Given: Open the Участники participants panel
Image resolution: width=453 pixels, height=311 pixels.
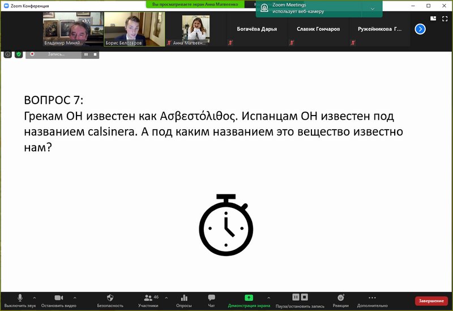Looking at the screenshot, I should tap(148, 301).
